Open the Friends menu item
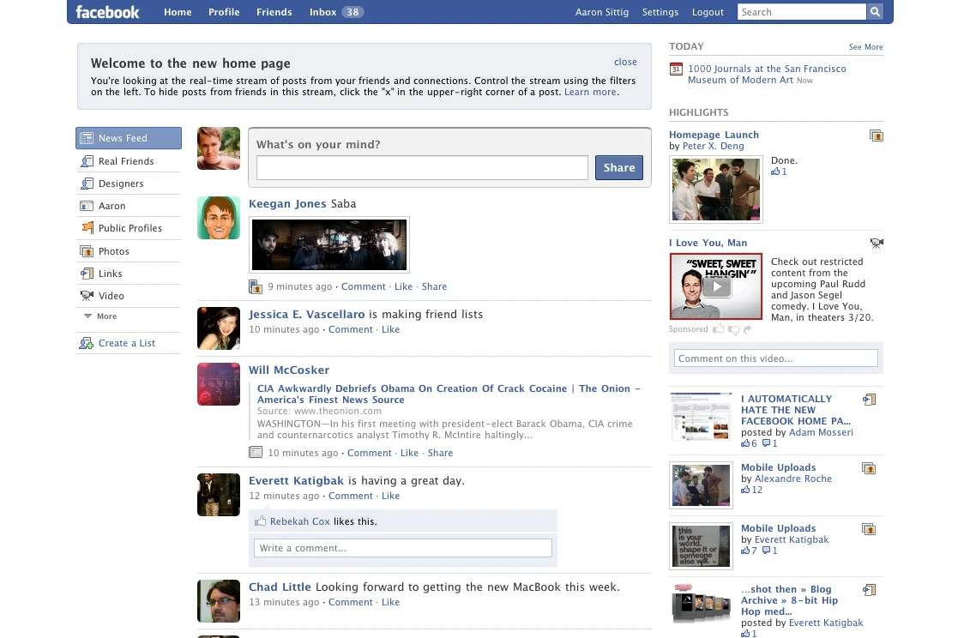964x638 pixels. tap(274, 12)
